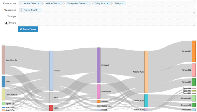Select the purple Employed node
197x112 pixels.
(x=99, y=65)
